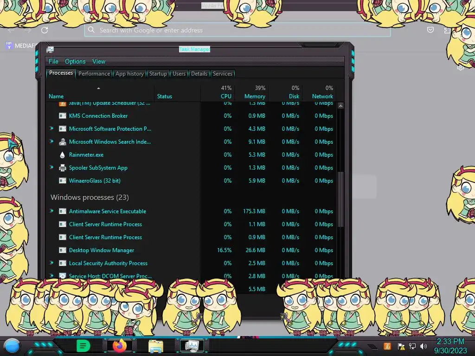The width and height of the screenshot is (475, 356).
Task: Click the KMS Connection Broker icon
Action: coord(63,115)
